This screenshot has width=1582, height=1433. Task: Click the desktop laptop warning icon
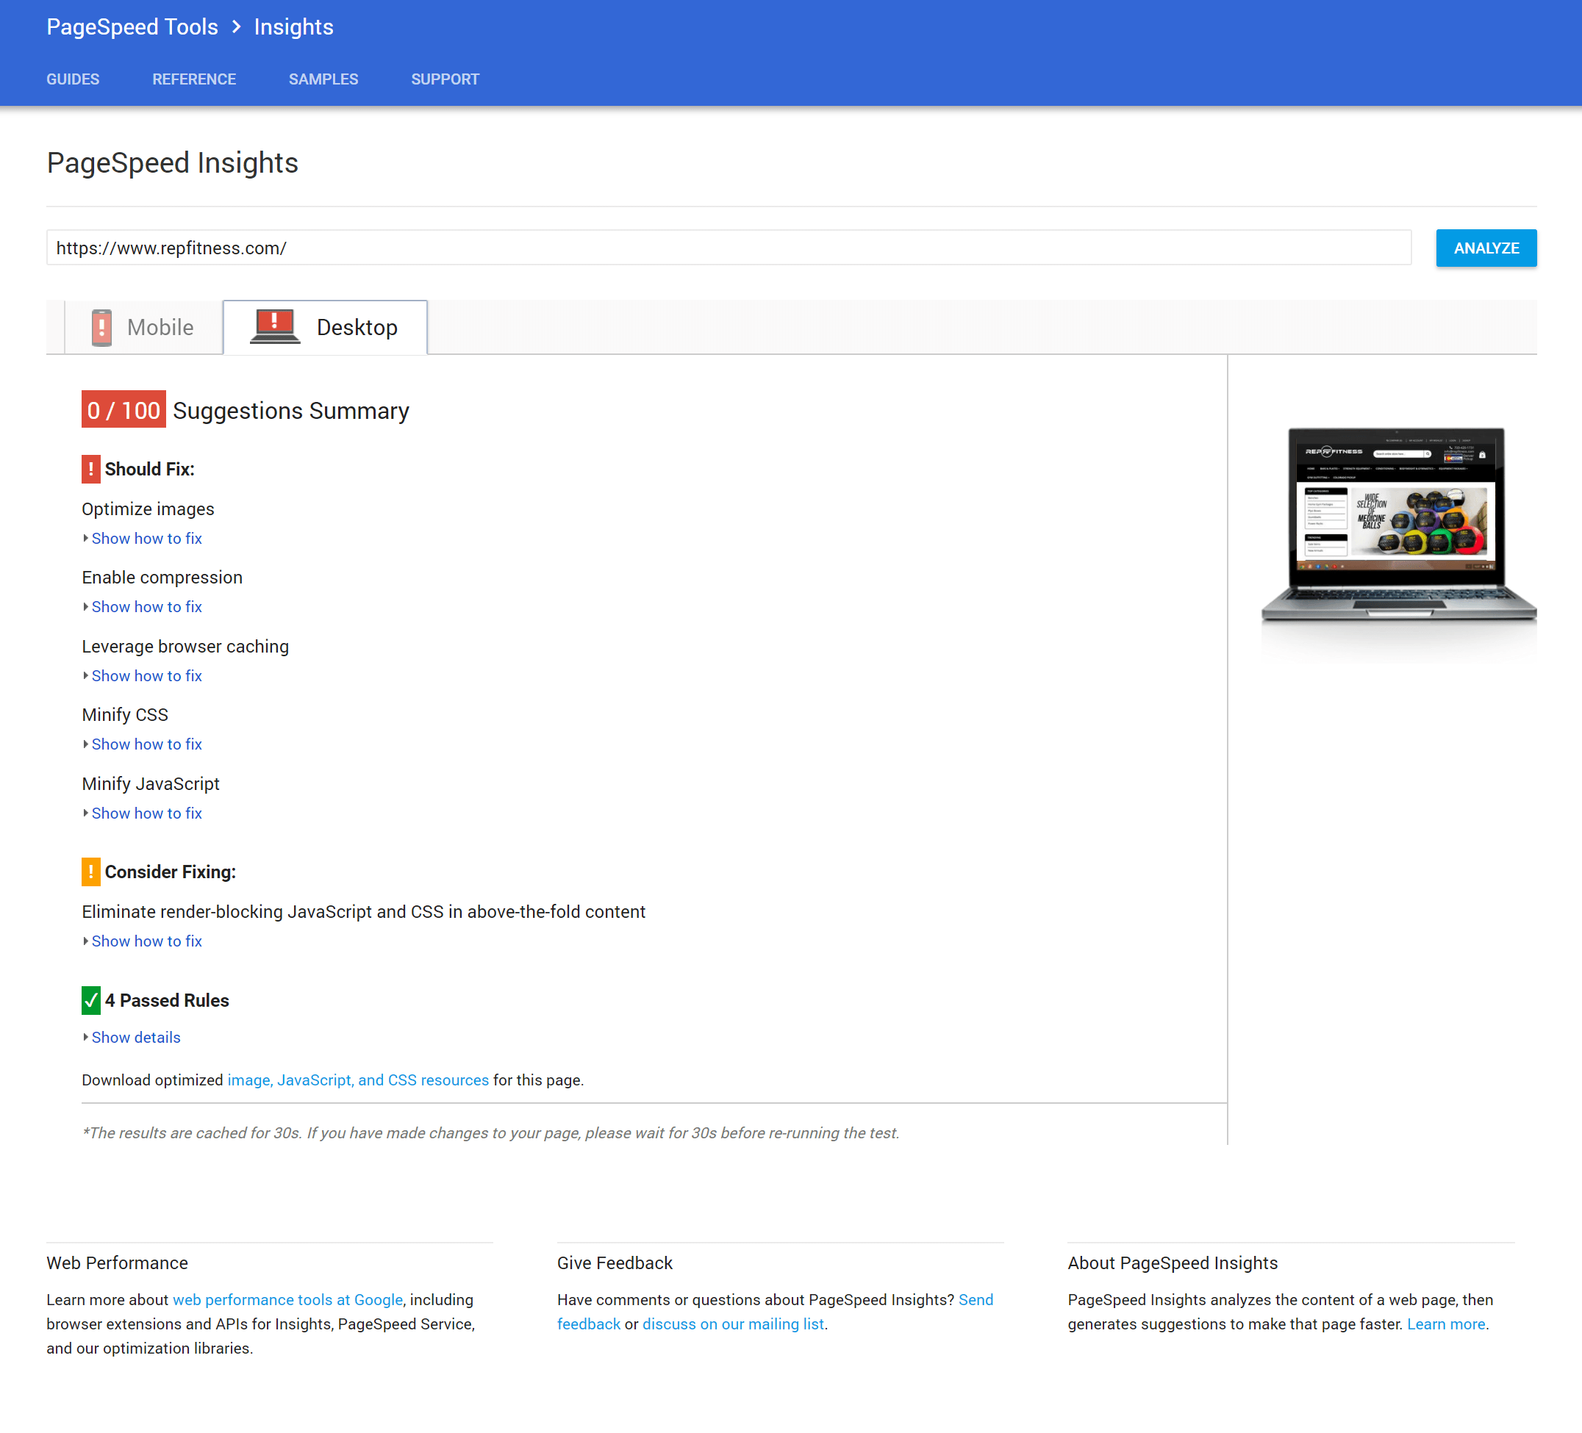pyautogui.click(x=275, y=326)
